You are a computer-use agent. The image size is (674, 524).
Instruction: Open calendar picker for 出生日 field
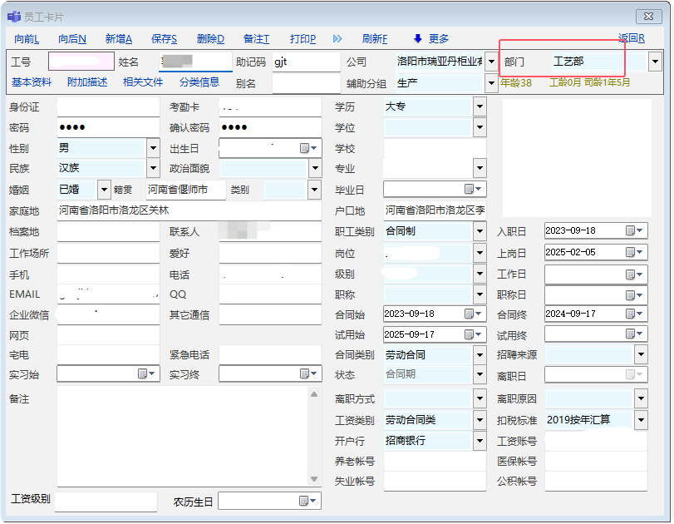point(304,148)
